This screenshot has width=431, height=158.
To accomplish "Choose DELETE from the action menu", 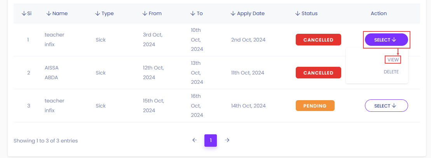I will click(x=391, y=72).
